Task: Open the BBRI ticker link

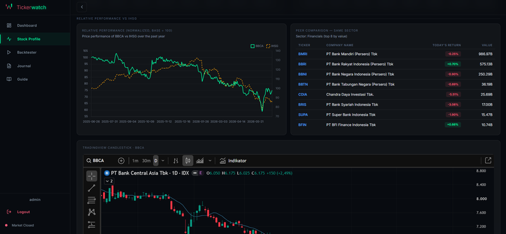Action: 302,65
